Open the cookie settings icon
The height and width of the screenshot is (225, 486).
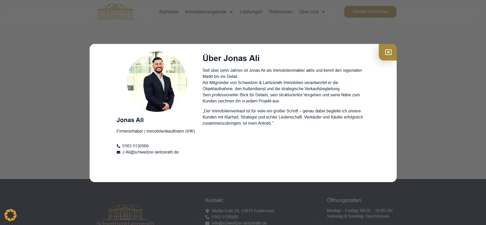point(10,215)
